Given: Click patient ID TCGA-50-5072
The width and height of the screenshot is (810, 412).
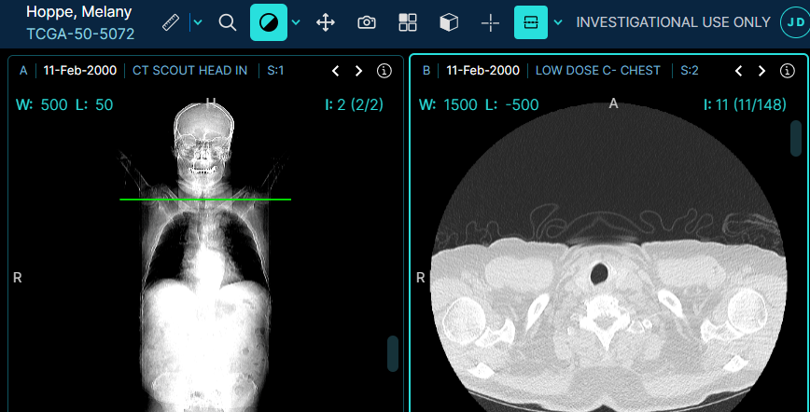Looking at the screenshot, I should (x=80, y=34).
